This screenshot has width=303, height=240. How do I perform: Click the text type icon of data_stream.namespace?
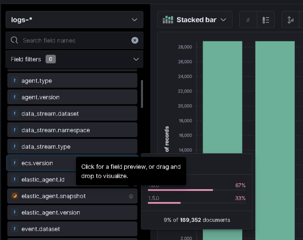(15, 130)
